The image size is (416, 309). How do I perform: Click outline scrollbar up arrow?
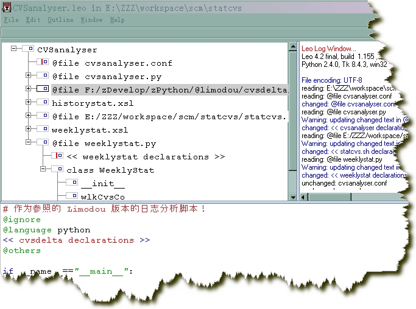[293, 47]
